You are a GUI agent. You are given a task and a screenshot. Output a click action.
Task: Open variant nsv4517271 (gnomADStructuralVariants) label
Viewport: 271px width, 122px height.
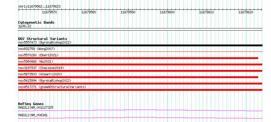(52, 87)
